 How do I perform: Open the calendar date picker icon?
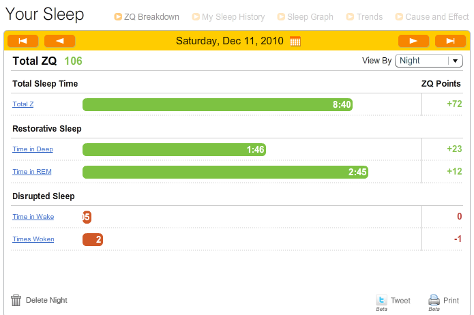pos(295,41)
